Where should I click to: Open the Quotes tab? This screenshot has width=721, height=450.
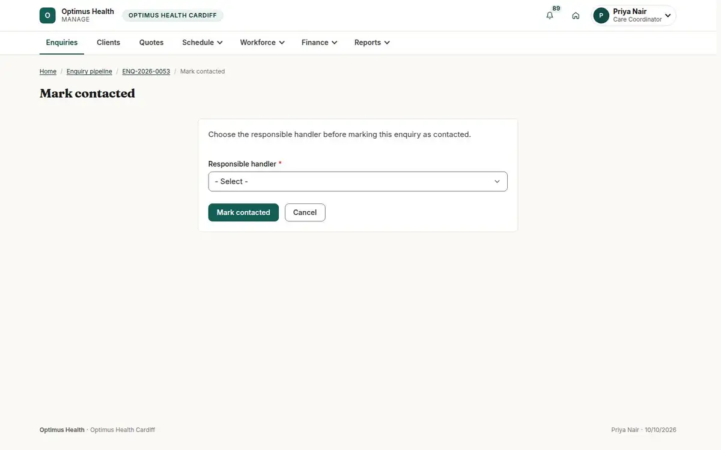coord(151,43)
